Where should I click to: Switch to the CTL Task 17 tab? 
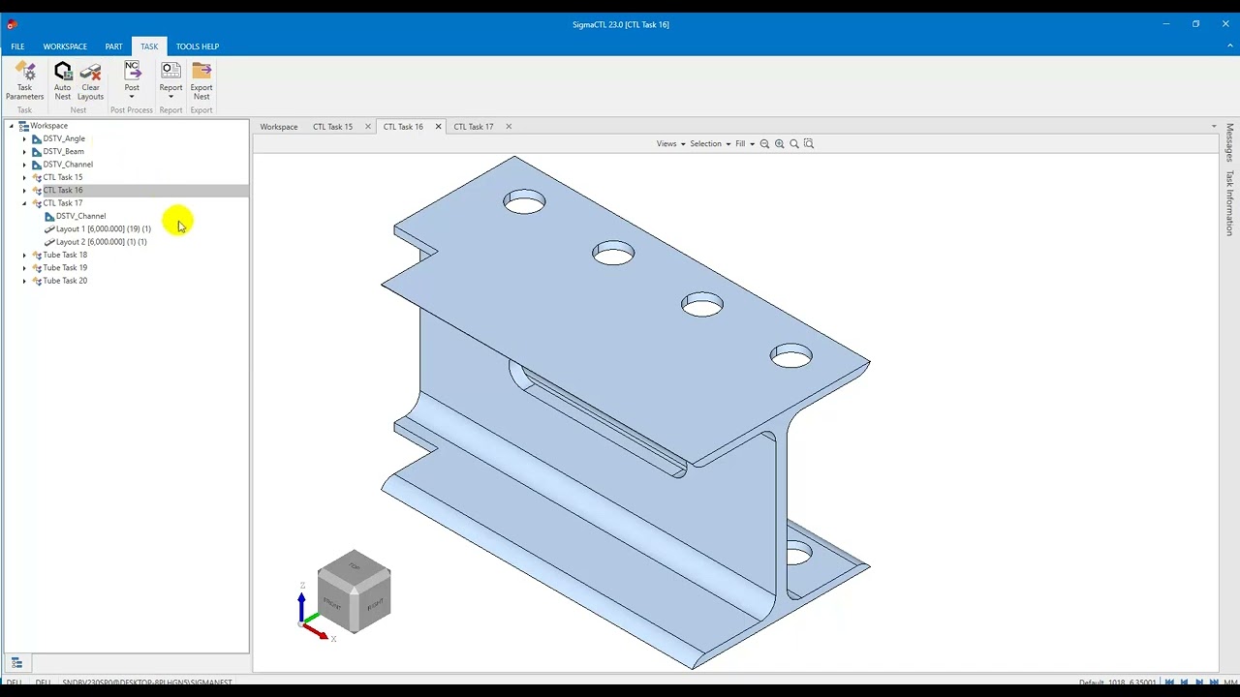[474, 127]
